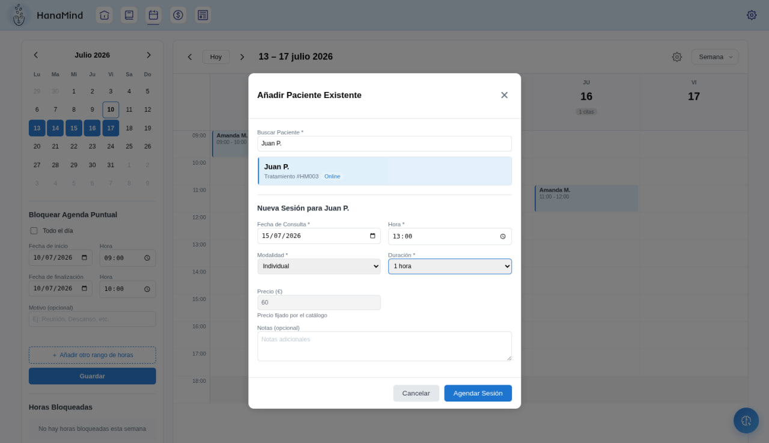Open calendar icon in Fecha de inicio

point(84,258)
